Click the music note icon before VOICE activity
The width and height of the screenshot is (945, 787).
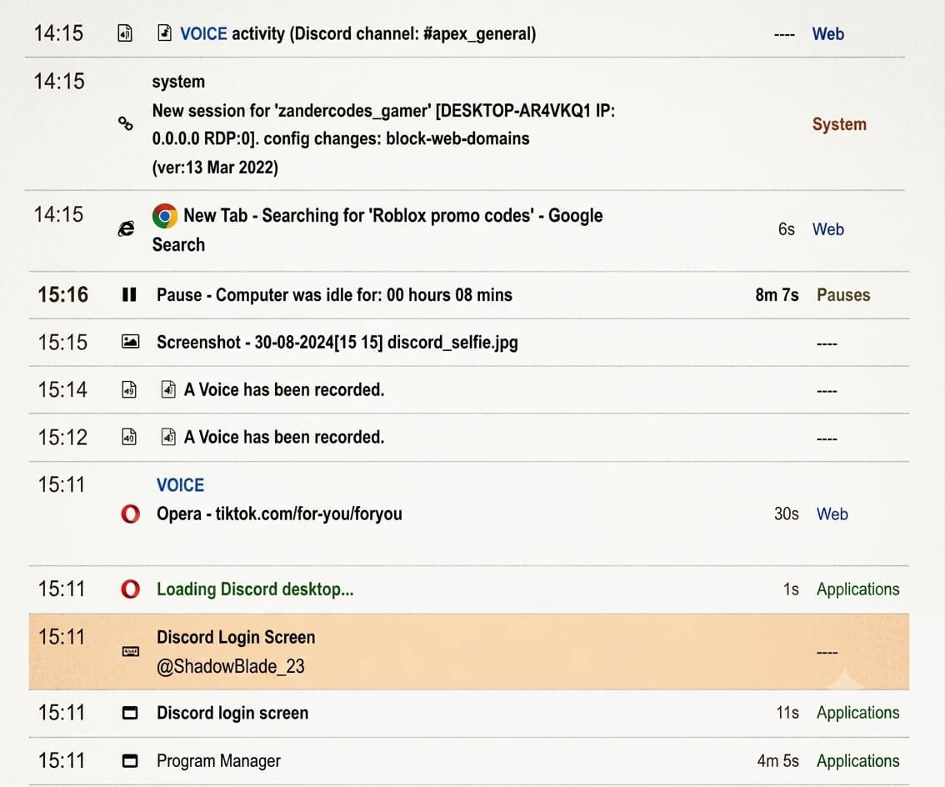(x=164, y=33)
